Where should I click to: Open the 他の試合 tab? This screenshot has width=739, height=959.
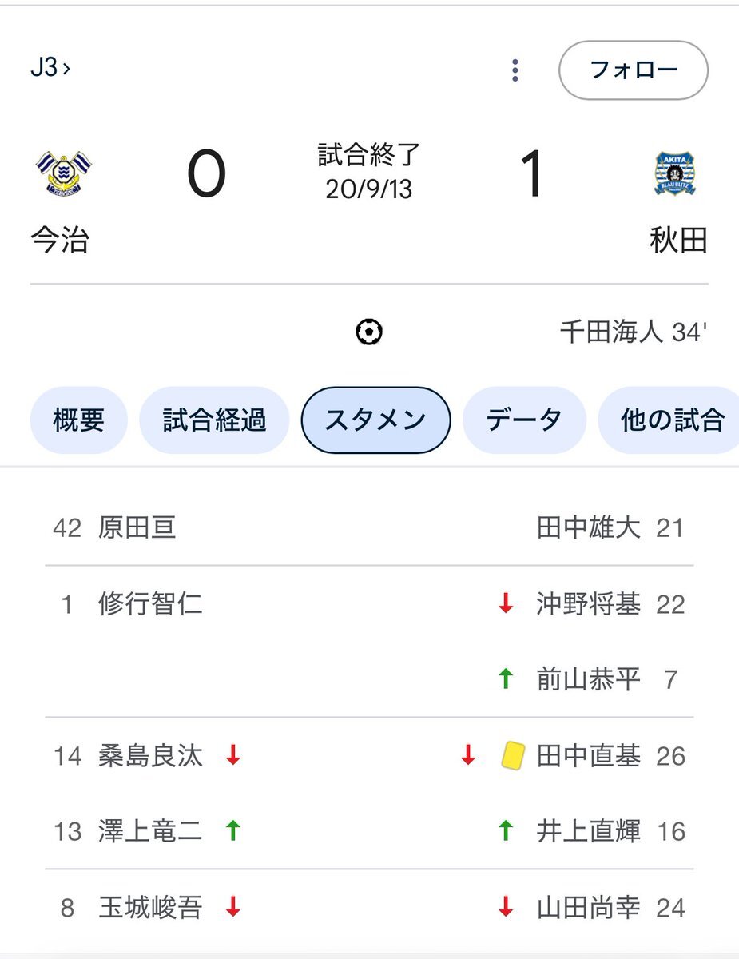tap(669, 420)
